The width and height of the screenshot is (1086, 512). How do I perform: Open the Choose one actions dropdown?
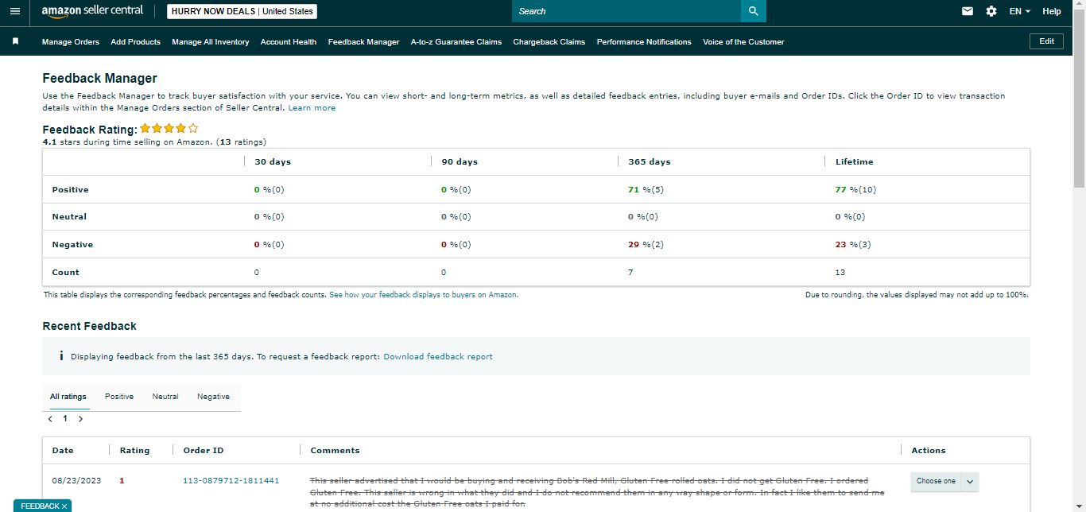[944, 481]
